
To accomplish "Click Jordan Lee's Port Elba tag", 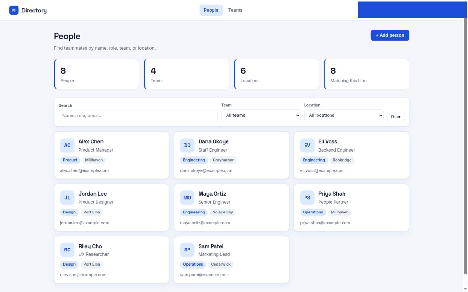I will (92, 212).
